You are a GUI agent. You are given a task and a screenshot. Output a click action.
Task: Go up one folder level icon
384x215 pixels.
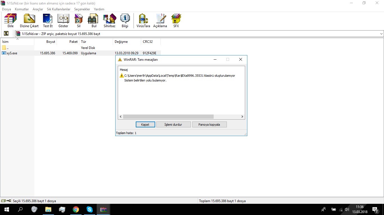tap(6, 34)
